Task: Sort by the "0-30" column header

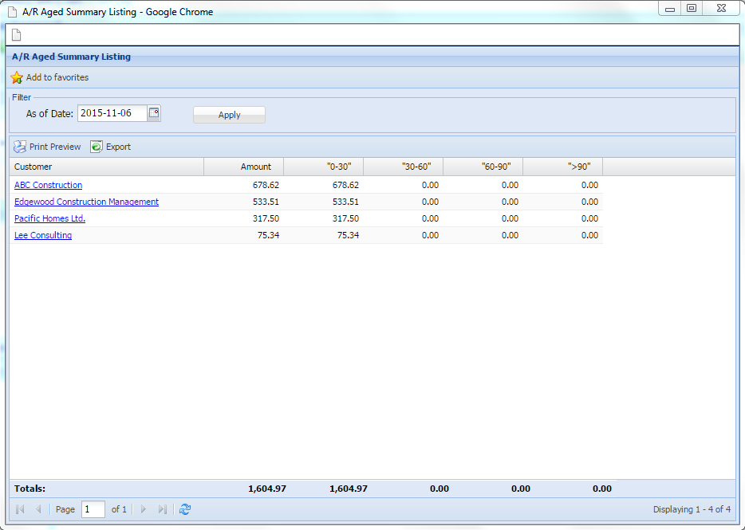Action: [323, 167]
